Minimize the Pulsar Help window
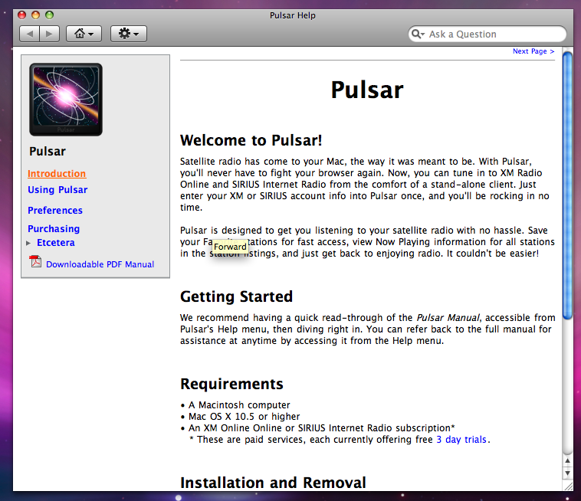The width and height of the screenshot is (581, 501). (35, 15)
